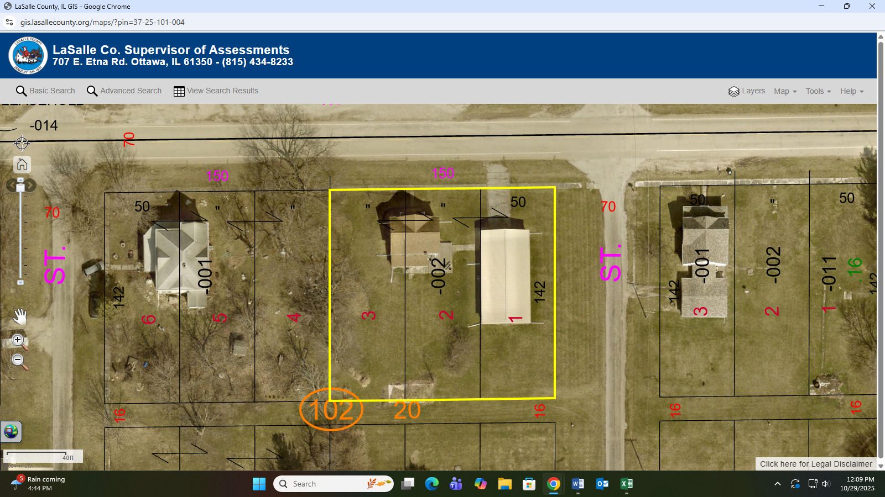The height and width of the screenshot is (497, 885).
Task: Click the Layers stack icon
Action: [x=735, y=91]
